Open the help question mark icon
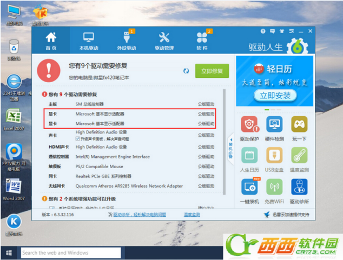 [x=263, y=31]
